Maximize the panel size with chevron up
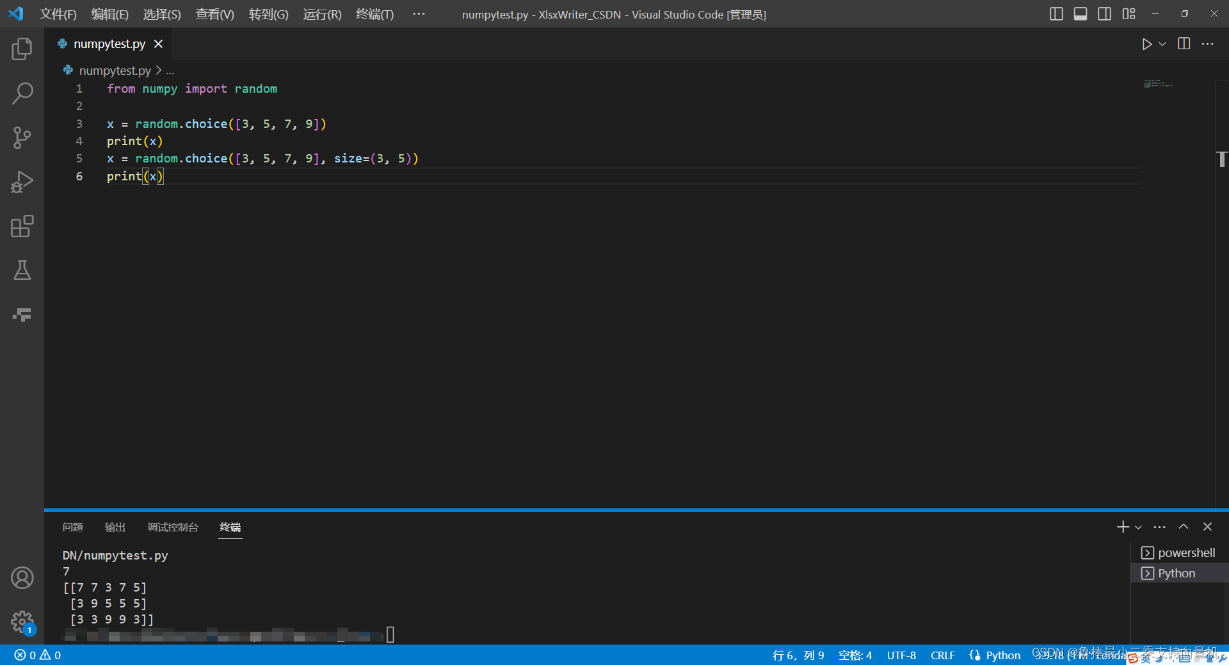1229x665 pixels. (1184, 527)
